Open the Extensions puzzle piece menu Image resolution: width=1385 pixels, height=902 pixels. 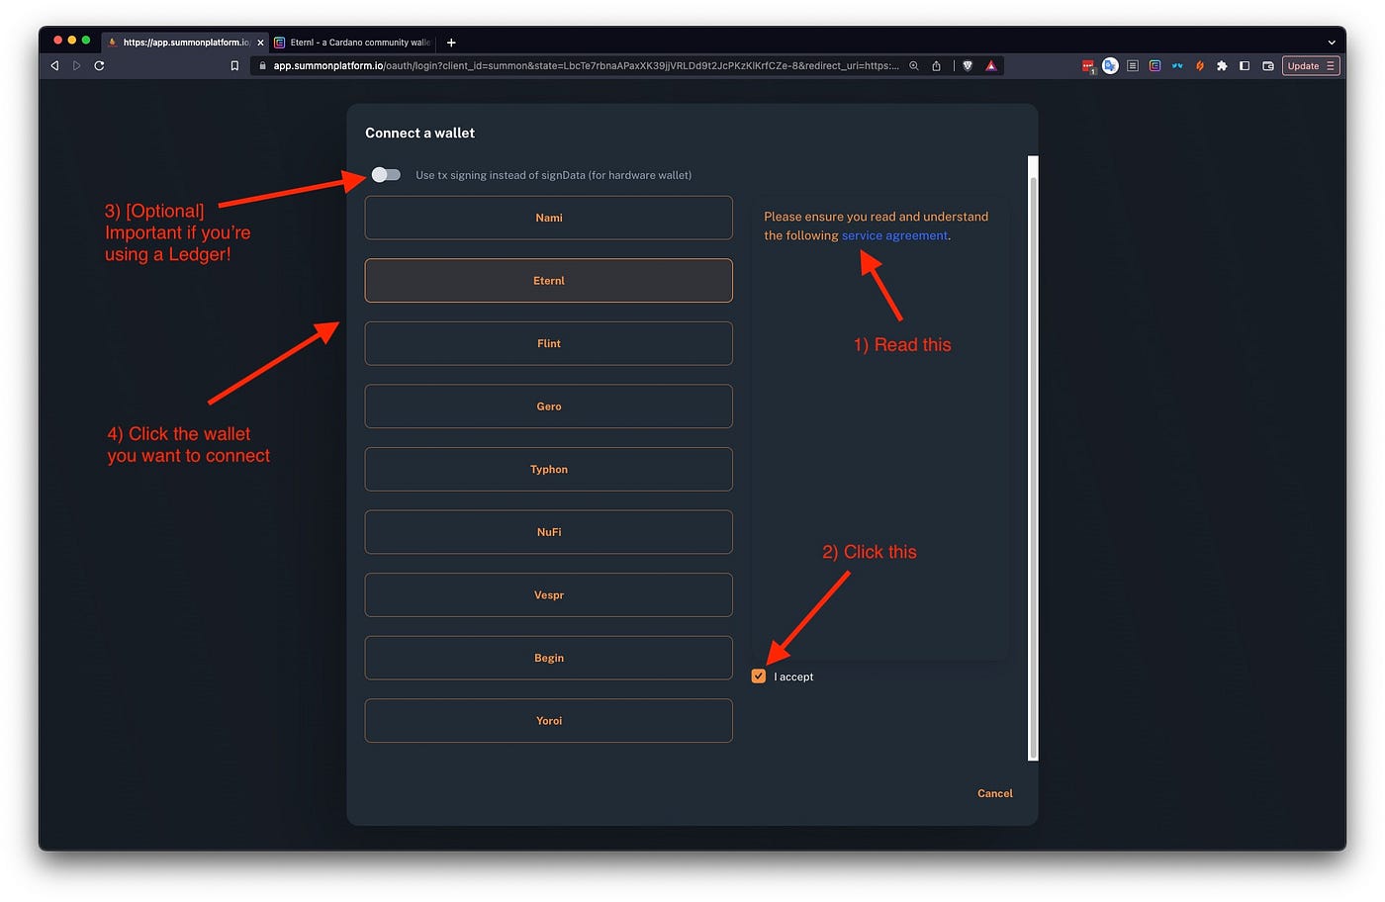(x=1222, y=66)
